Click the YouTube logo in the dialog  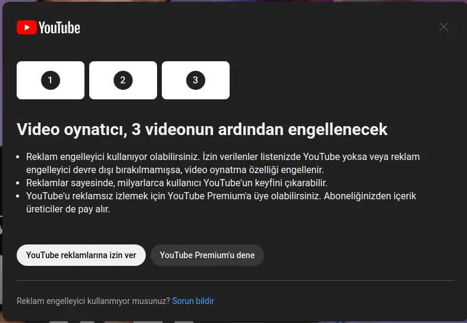pyautogui.click(x=48, y=28)
